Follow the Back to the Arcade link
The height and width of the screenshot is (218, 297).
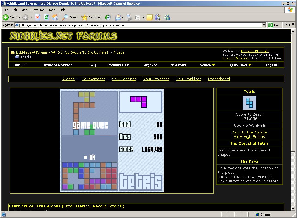(249, 132)
